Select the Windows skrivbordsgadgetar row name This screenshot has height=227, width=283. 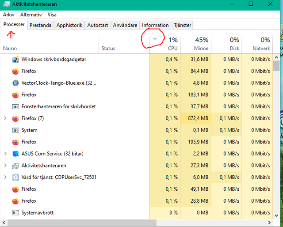(x=54, y=59)
